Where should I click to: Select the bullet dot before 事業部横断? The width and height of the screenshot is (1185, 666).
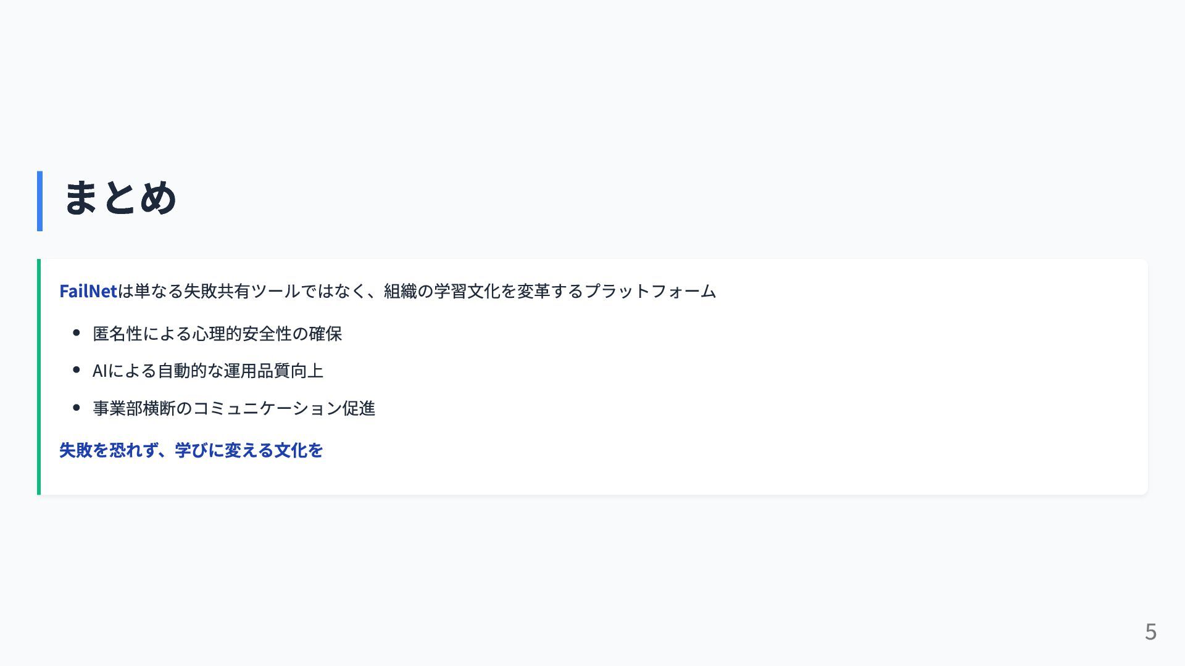(x=77, y=408)
